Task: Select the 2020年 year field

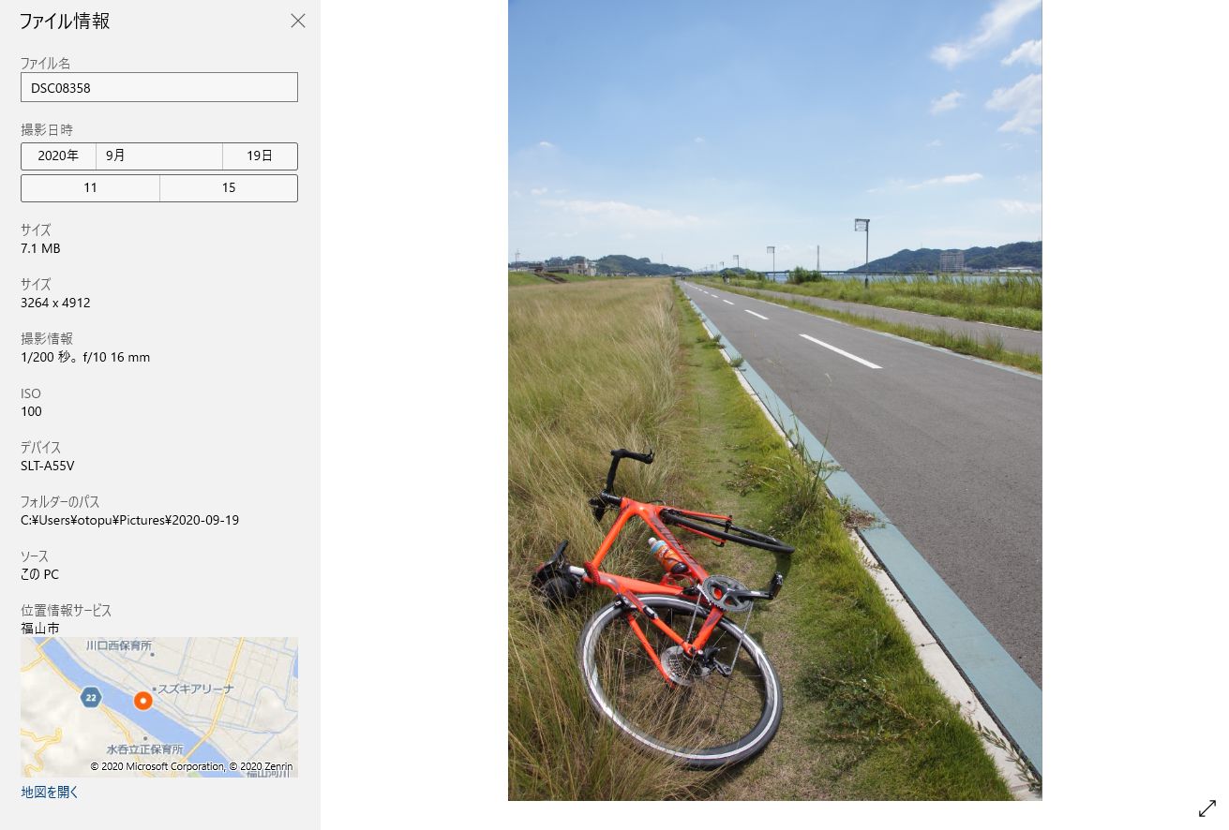Action: tap(58, 156)
